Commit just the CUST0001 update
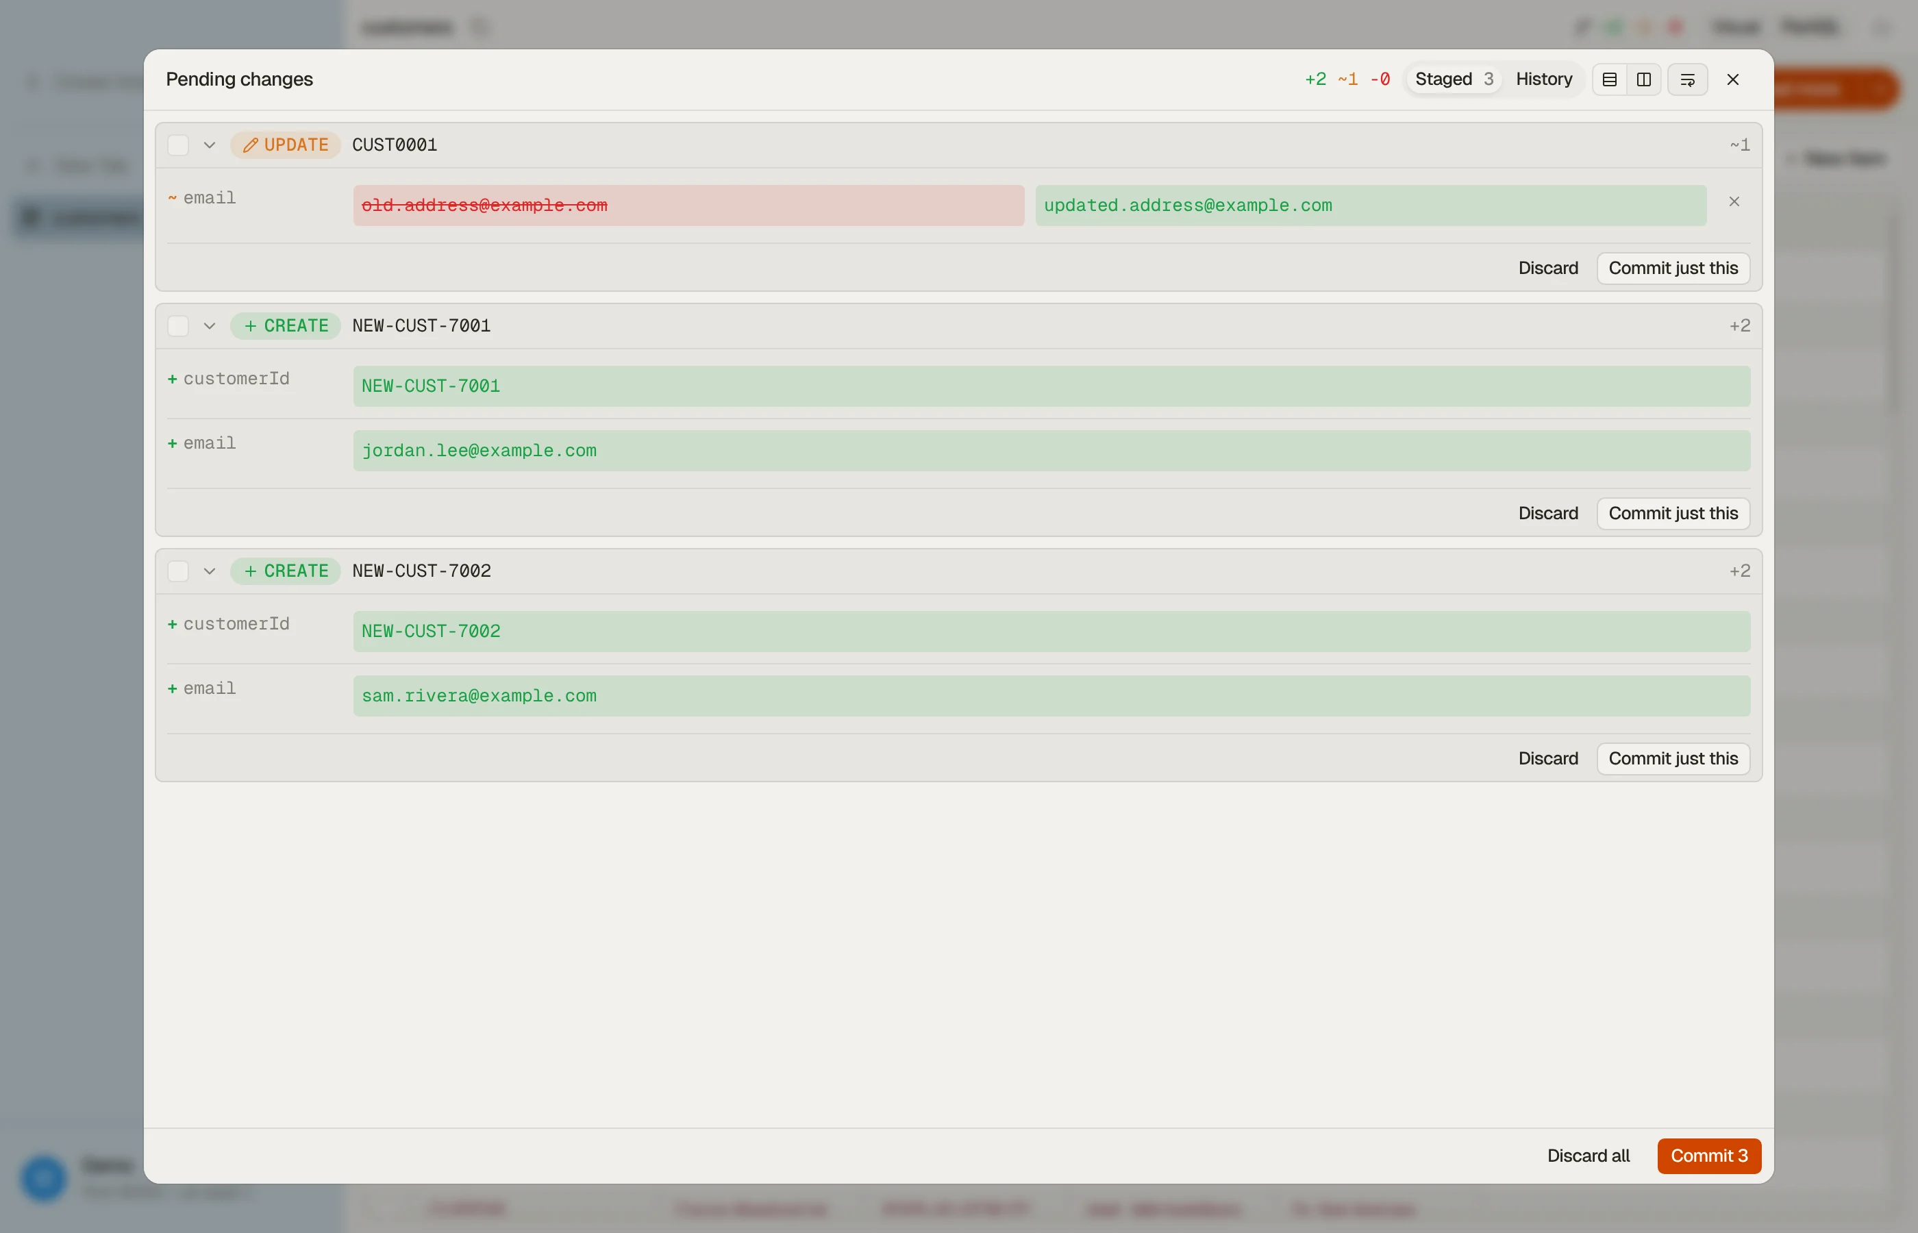Screen dimensions: 1918x1233 click(1673, 269)
